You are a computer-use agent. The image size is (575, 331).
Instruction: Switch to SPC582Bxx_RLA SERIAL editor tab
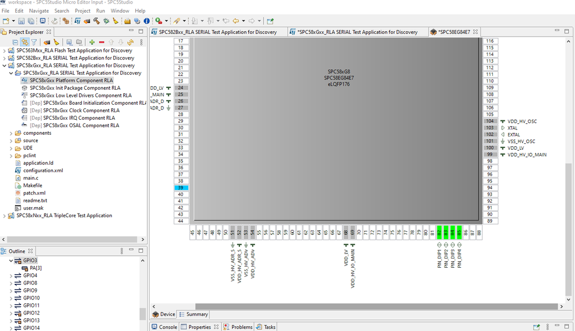pyautogui.click(x=218, y=32)
